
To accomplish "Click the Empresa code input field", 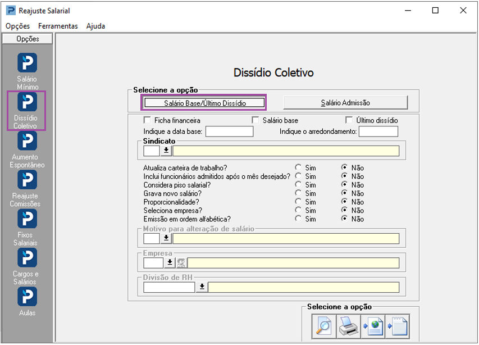I will coord(153,263).
